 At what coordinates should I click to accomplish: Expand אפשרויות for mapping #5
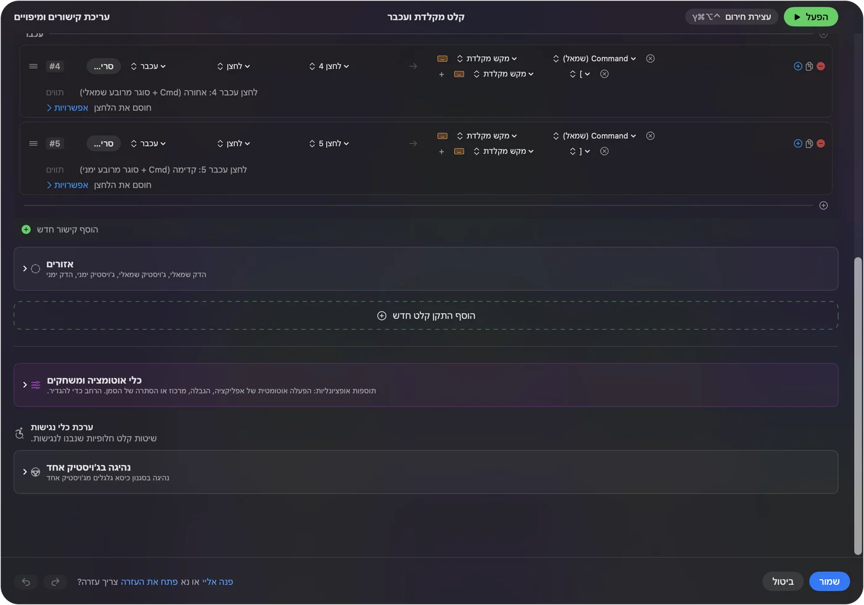(x=68, y=185)
